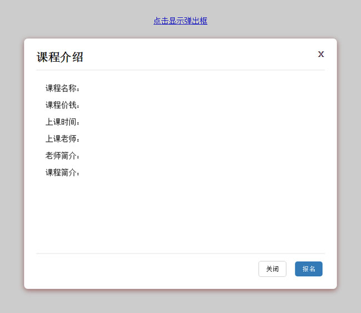Image resolution: width=361 pixels, height=313 pixels.
Task: Click the 点击显示弹出框 link
Action: (180, 21)
